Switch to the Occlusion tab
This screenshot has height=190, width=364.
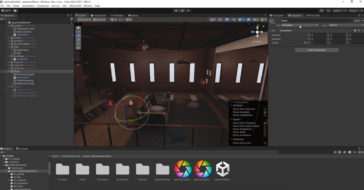pyautogui.click(x=277, y=15)
